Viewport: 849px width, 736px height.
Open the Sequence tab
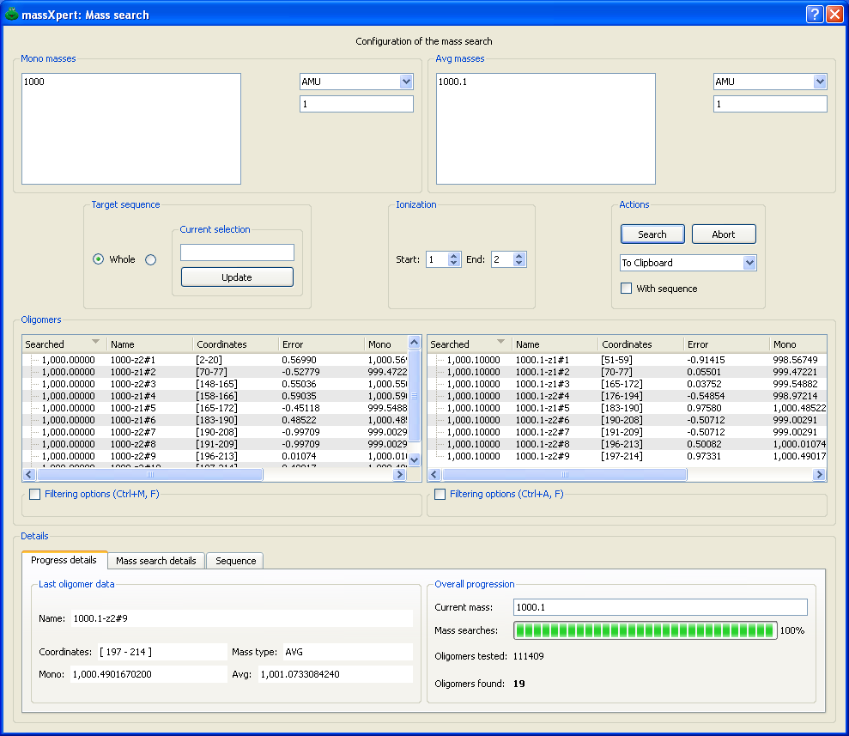click(x=235, y=561)
